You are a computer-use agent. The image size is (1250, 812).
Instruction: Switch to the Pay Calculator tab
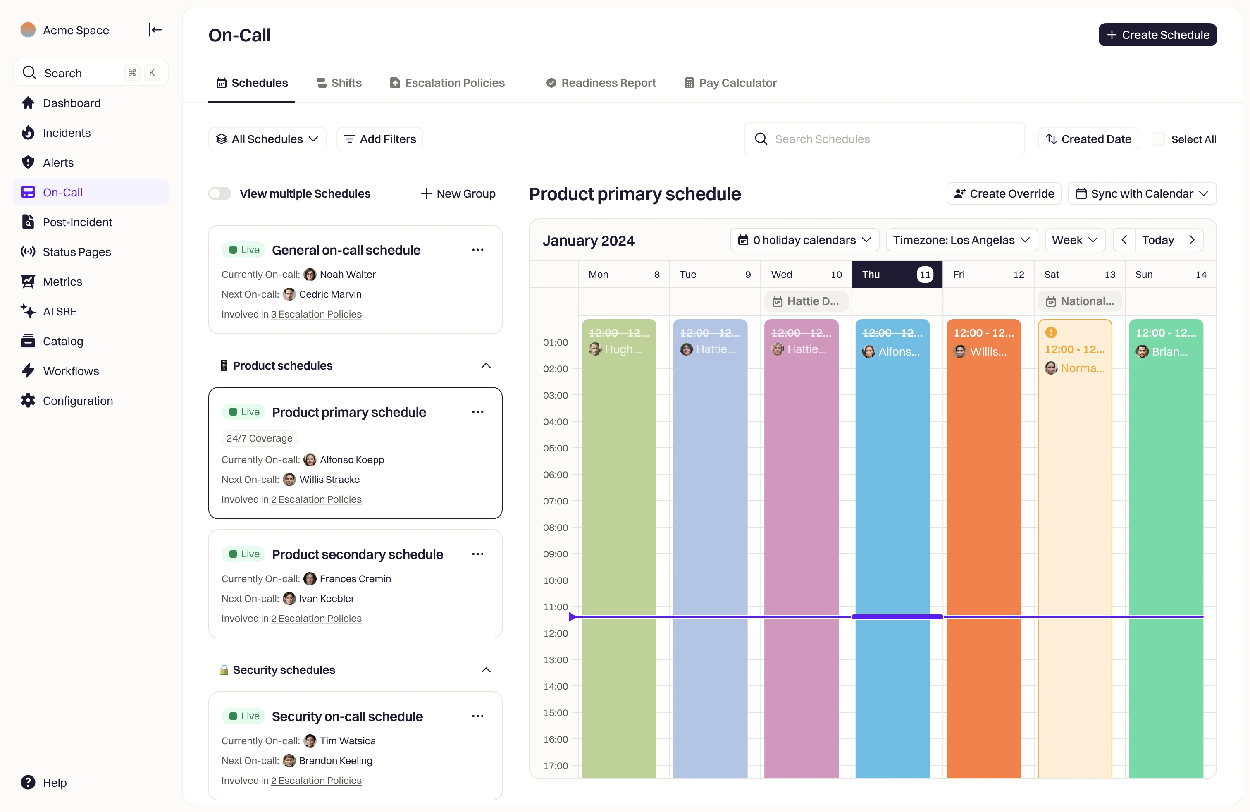[730, 83]
